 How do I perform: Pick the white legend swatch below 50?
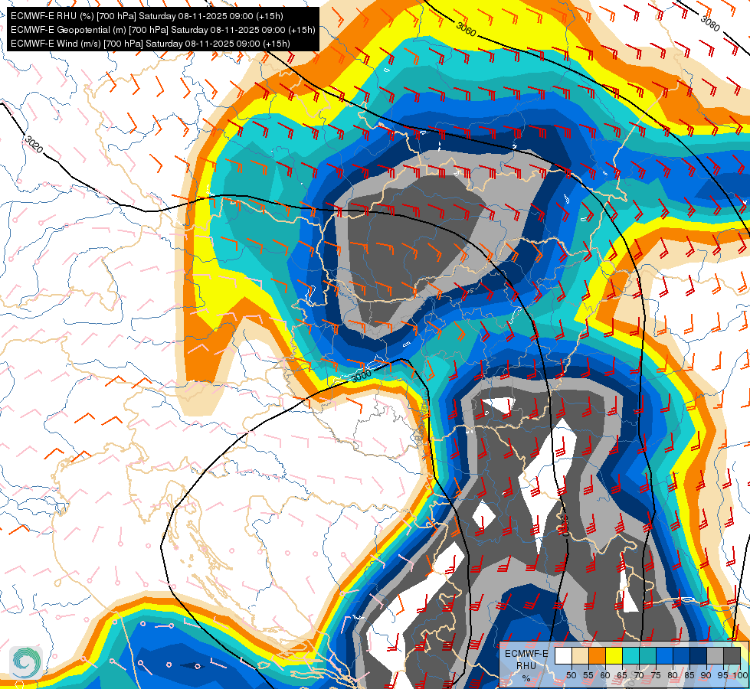[x=563, y=655]
